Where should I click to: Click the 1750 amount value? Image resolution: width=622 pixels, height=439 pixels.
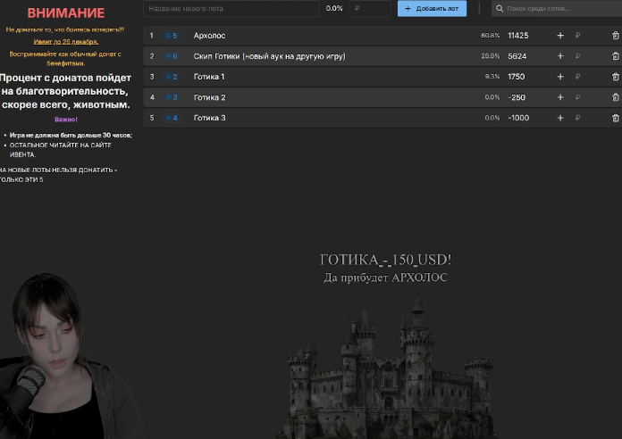(x=516, y=77)
